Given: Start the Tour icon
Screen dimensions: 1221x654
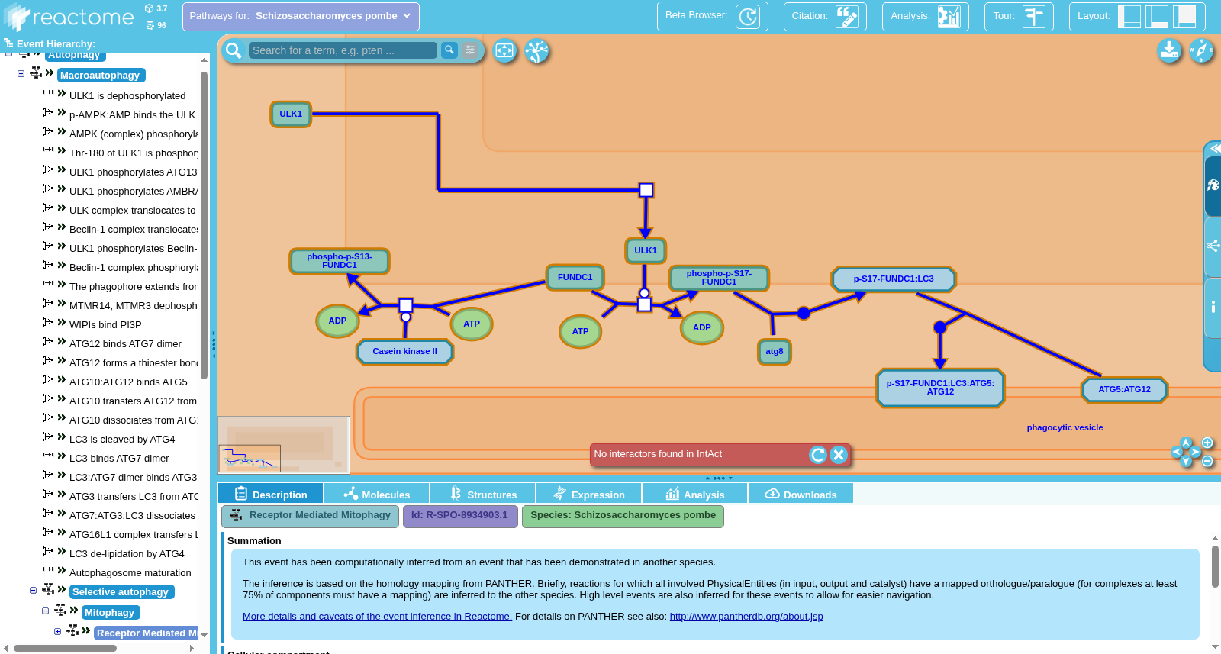Looking at the screenshot, I should (x=1034, y=16).
